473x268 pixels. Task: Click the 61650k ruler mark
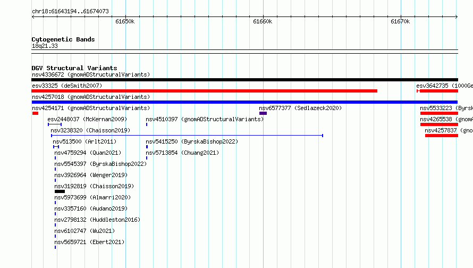pyautogui.click(x=125, y=21)
